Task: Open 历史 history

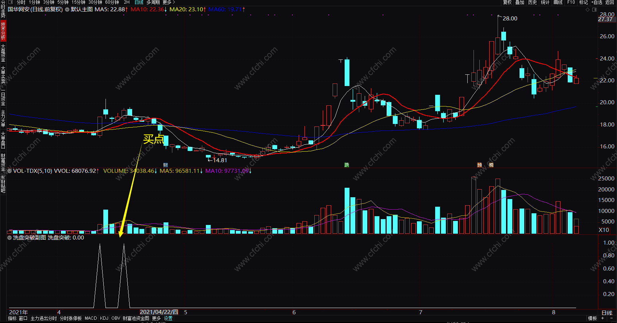Action: 533,2
